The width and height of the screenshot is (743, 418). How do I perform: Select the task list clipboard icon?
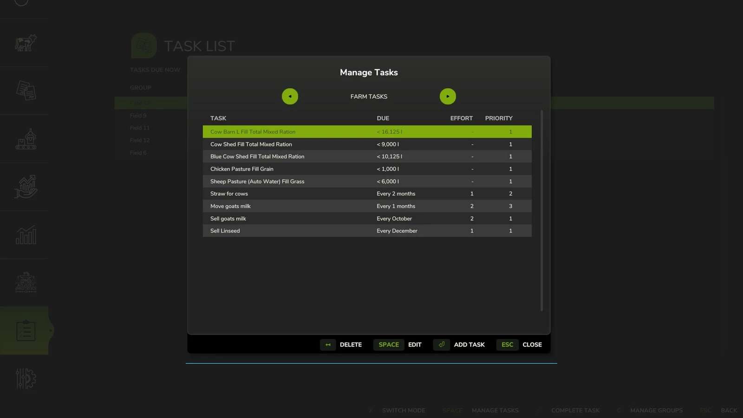tap(26, 331)
